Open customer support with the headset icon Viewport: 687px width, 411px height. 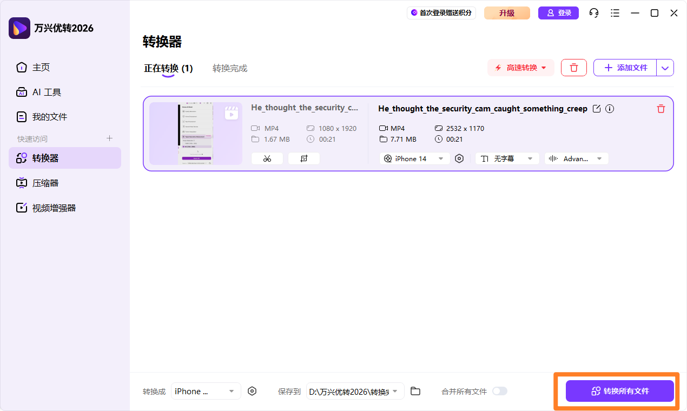[593, 12]
